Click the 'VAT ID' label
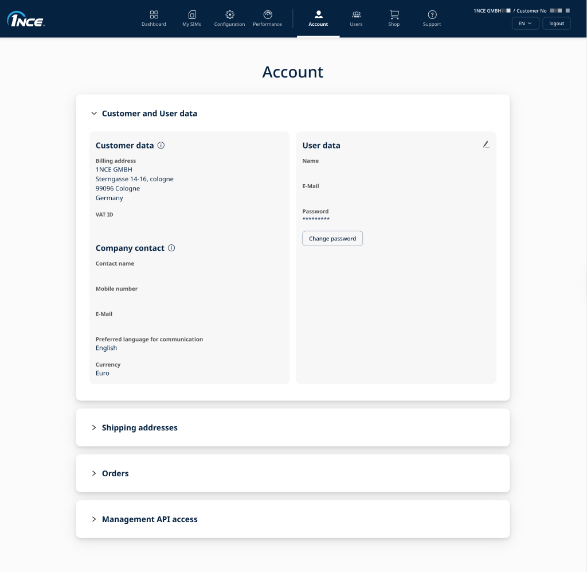The width and height of the screenshot is (587, 572). click(x=104, y=214)
